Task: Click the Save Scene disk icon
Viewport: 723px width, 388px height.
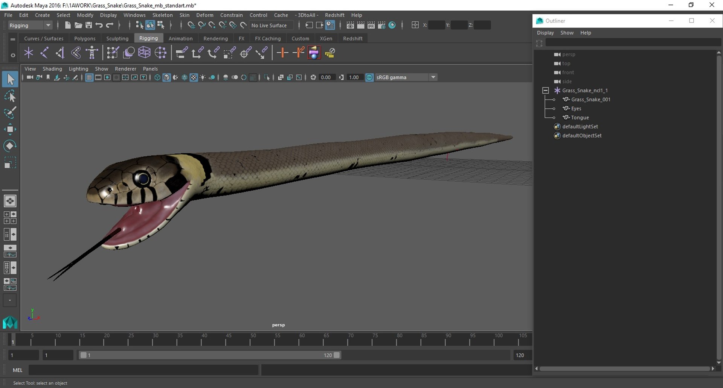Action: point(88,25)
